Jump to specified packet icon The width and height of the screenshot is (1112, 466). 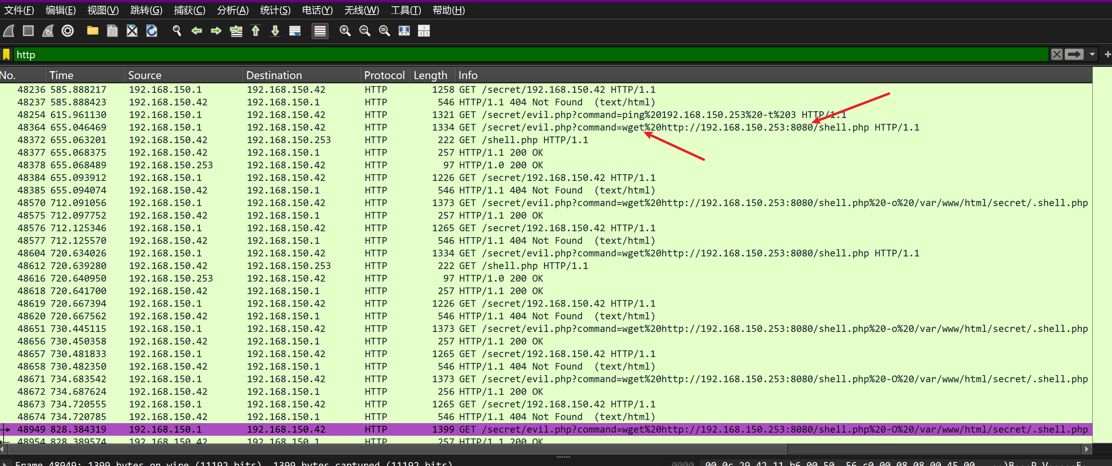coord(236,31)
